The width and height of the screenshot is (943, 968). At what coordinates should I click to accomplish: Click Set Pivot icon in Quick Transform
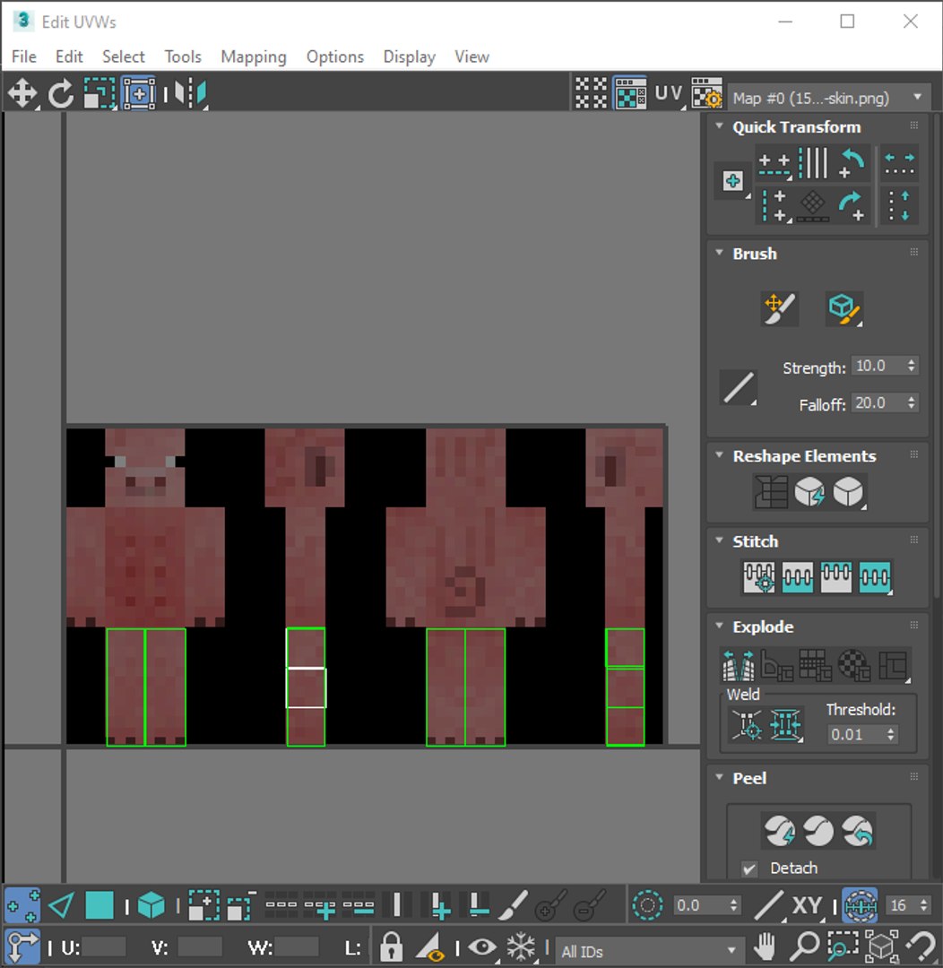click(x=733, y=181)
